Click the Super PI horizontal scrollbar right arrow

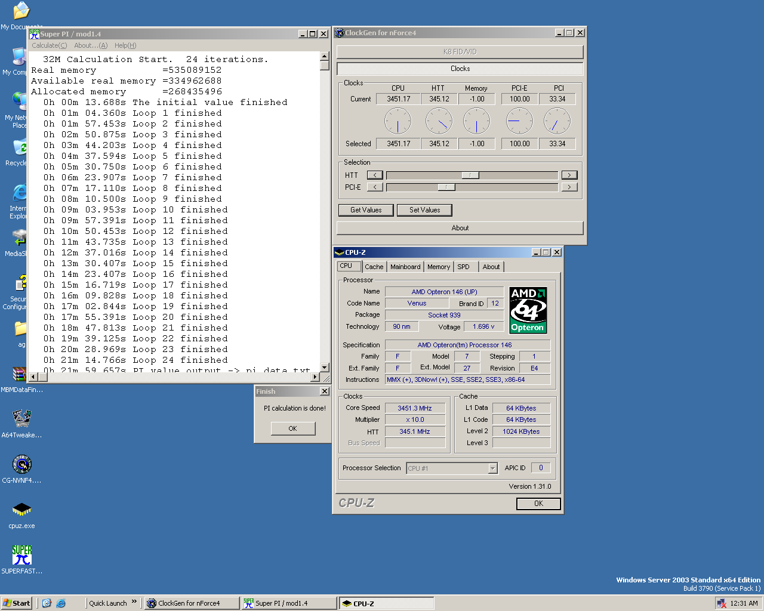click(316, 377)
